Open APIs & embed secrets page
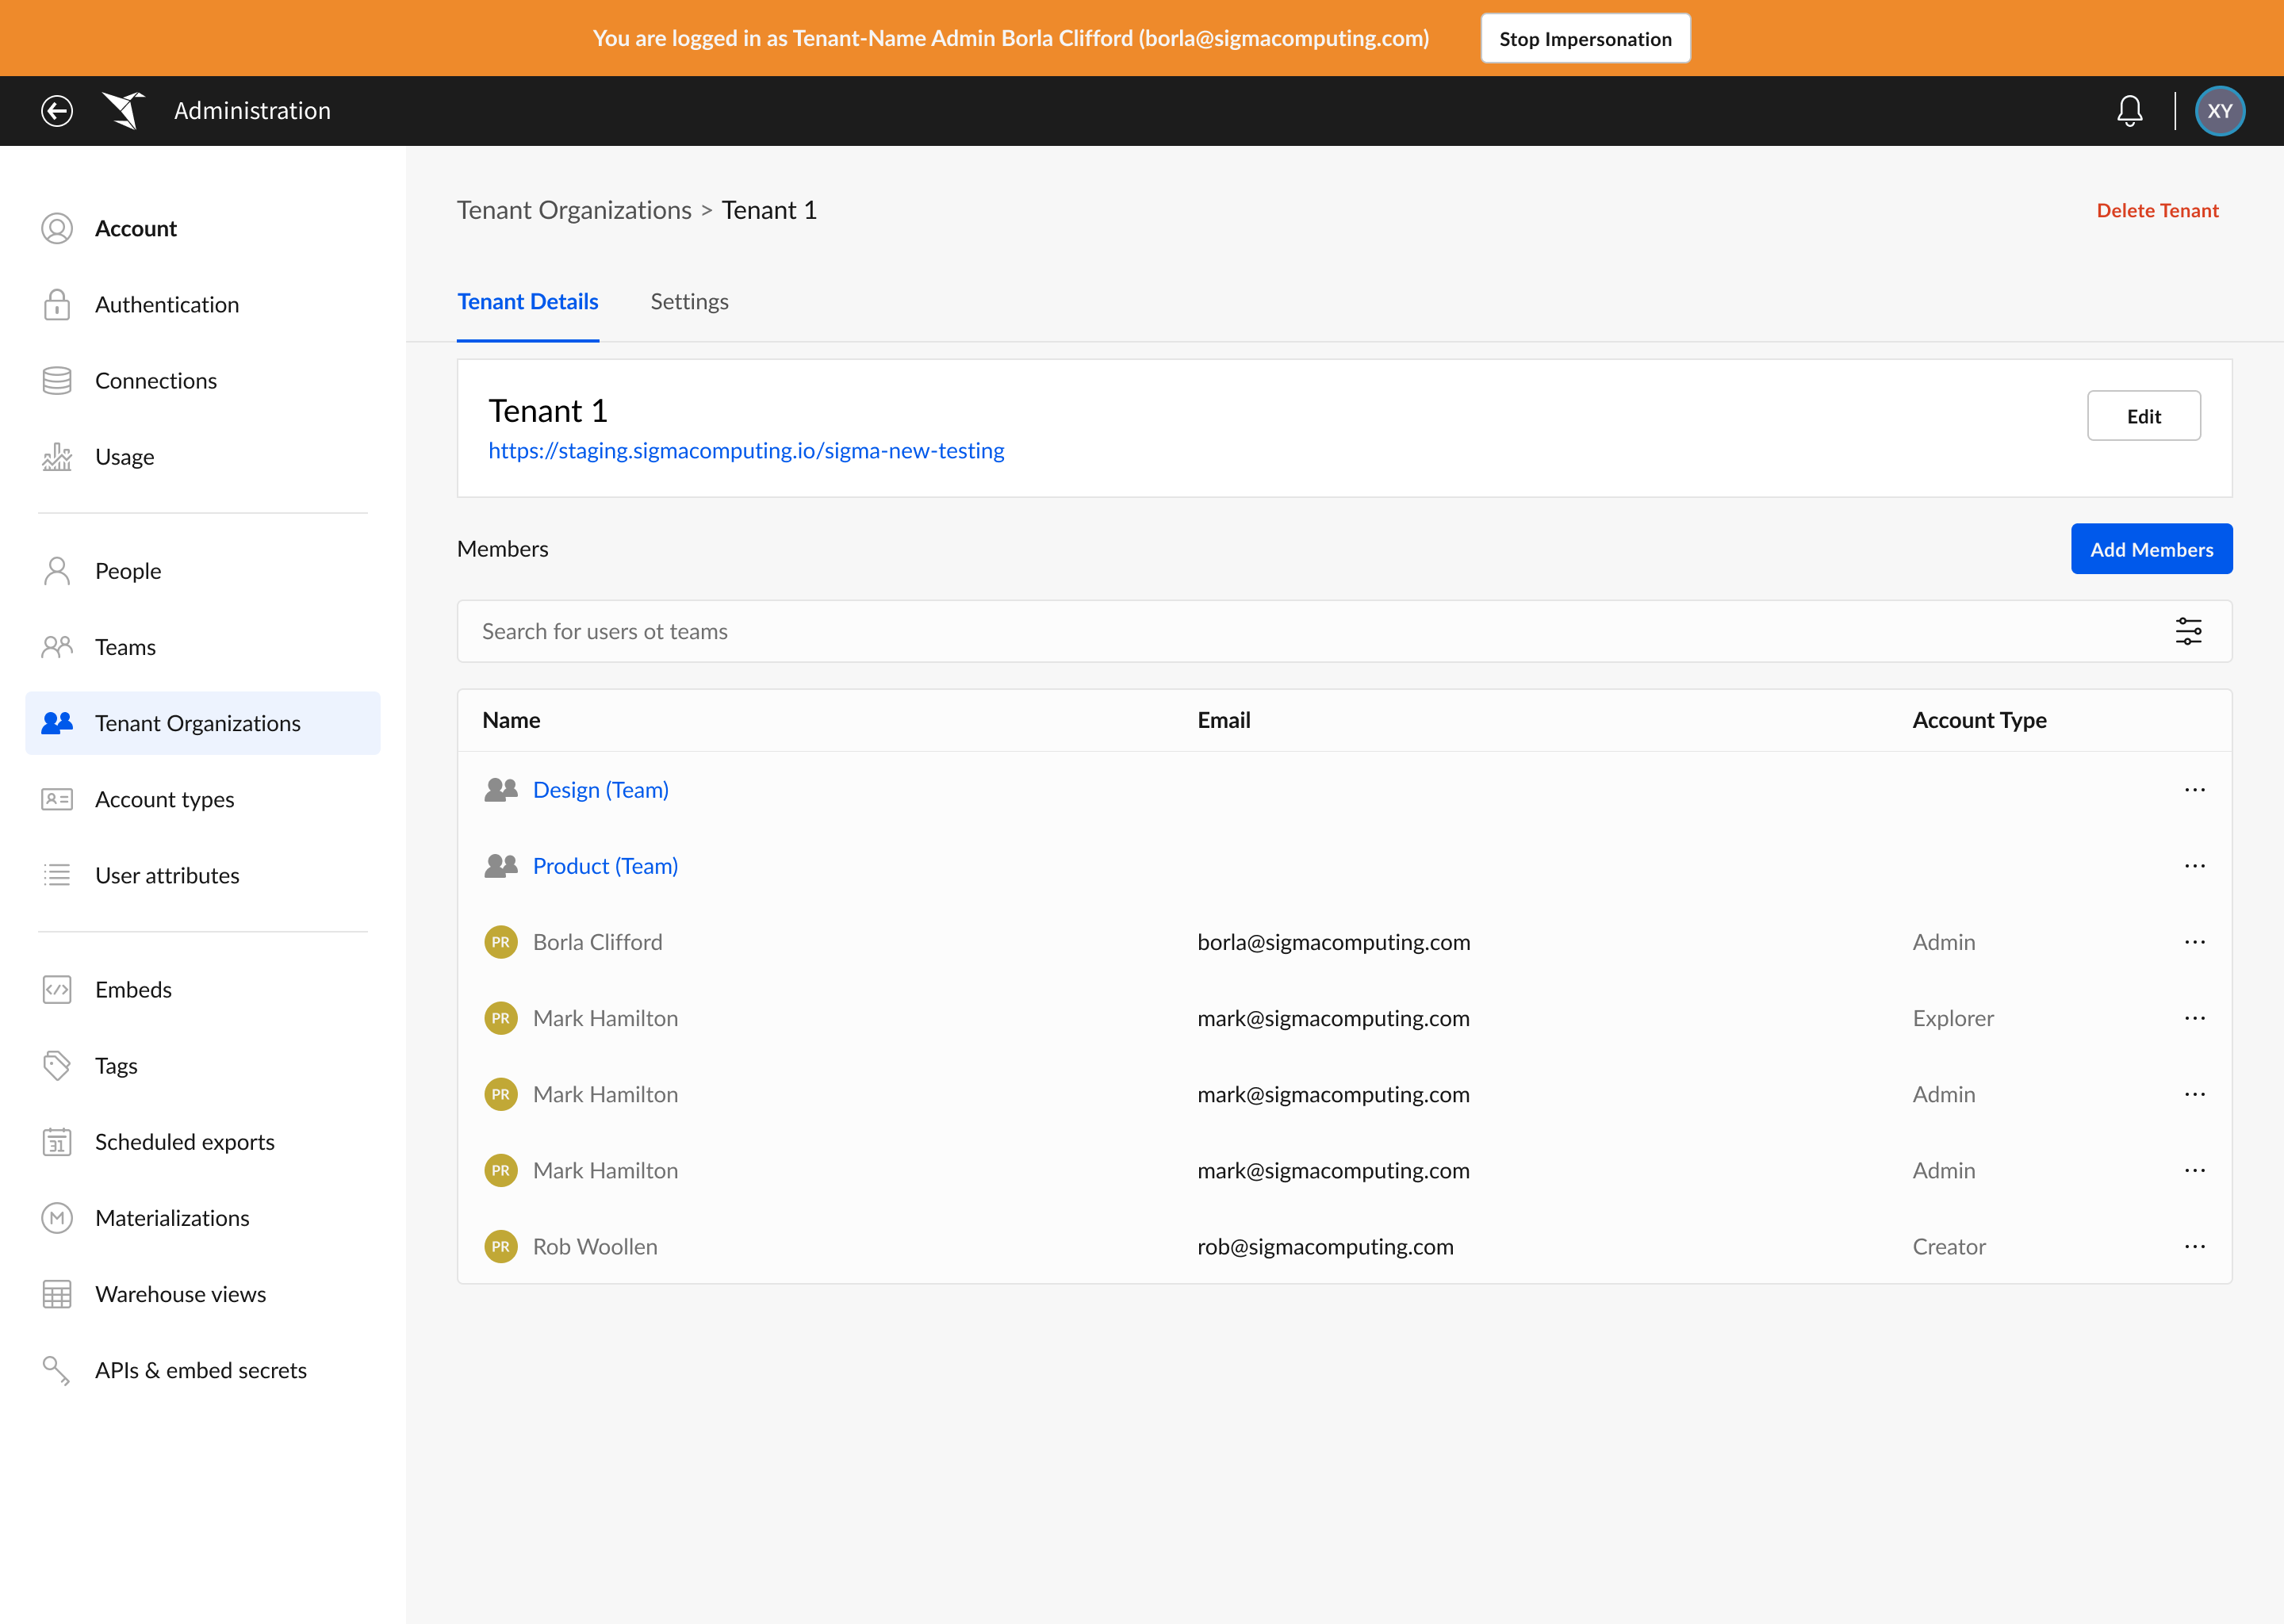The height and width of the screenshot is (1624, 2284). tap(201, 1370)
